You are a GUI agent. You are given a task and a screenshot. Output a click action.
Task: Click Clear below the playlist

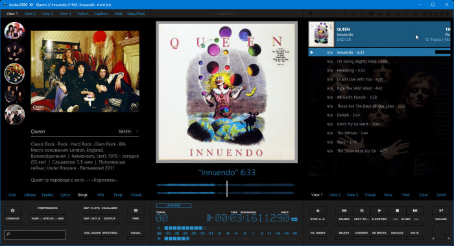point(424,195)
